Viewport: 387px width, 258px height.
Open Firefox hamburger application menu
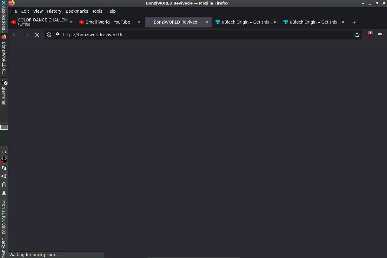(x=380, y=35)
